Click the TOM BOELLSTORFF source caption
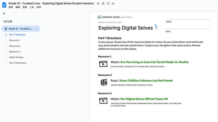The height and width of the screenshot is (122, 218). pos(146,105)
